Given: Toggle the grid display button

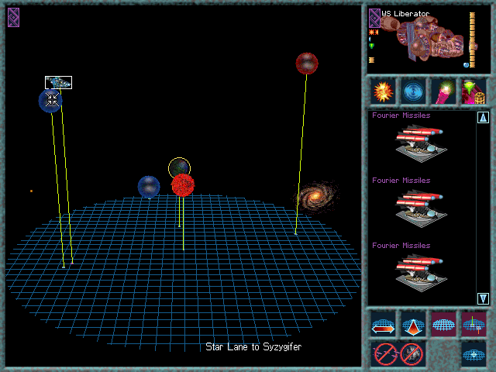Looking at the screenshot, I should pos(443,325).
